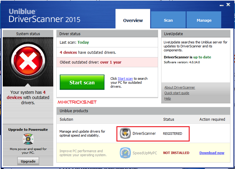Image resolution: width=235 pixels, height=169 pixels.
Task: Open About DriverScanner link
Action: pyautogui.click(x=180, y=87)
